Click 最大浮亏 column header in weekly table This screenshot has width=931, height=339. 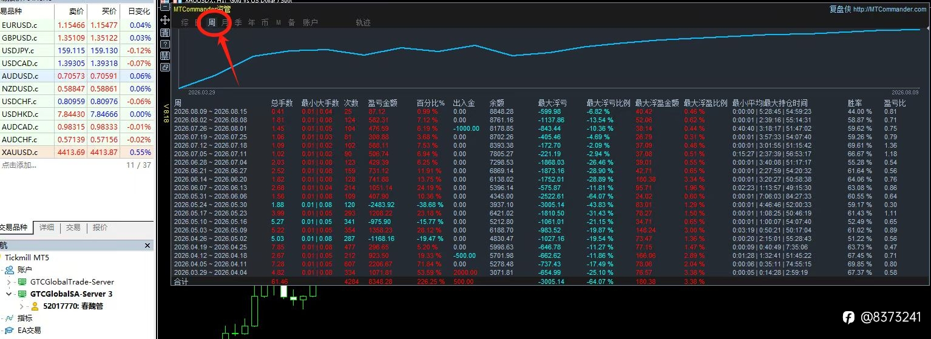pyautogui.click(x=552, y=104)
